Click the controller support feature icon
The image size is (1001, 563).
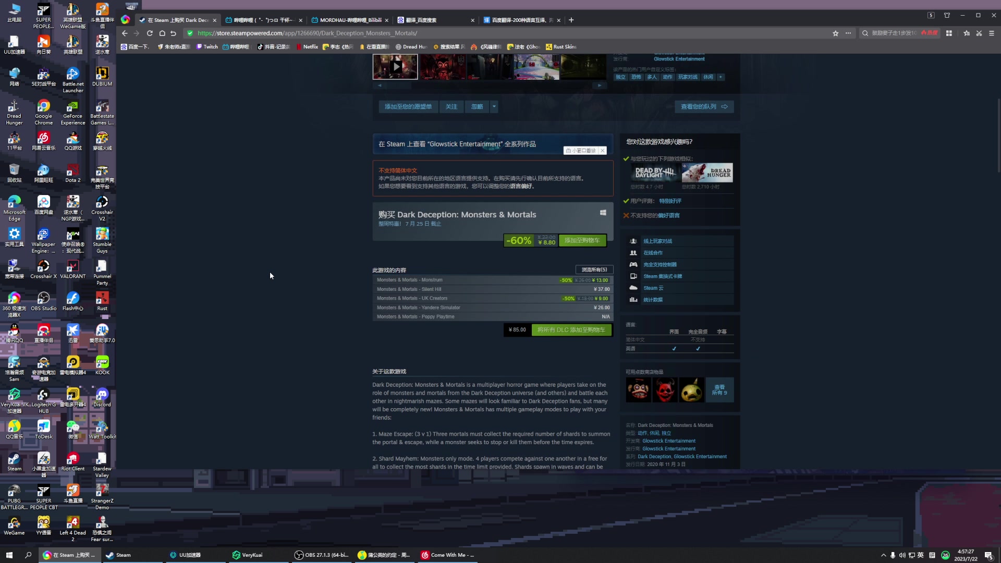click(x=633, y=265)
